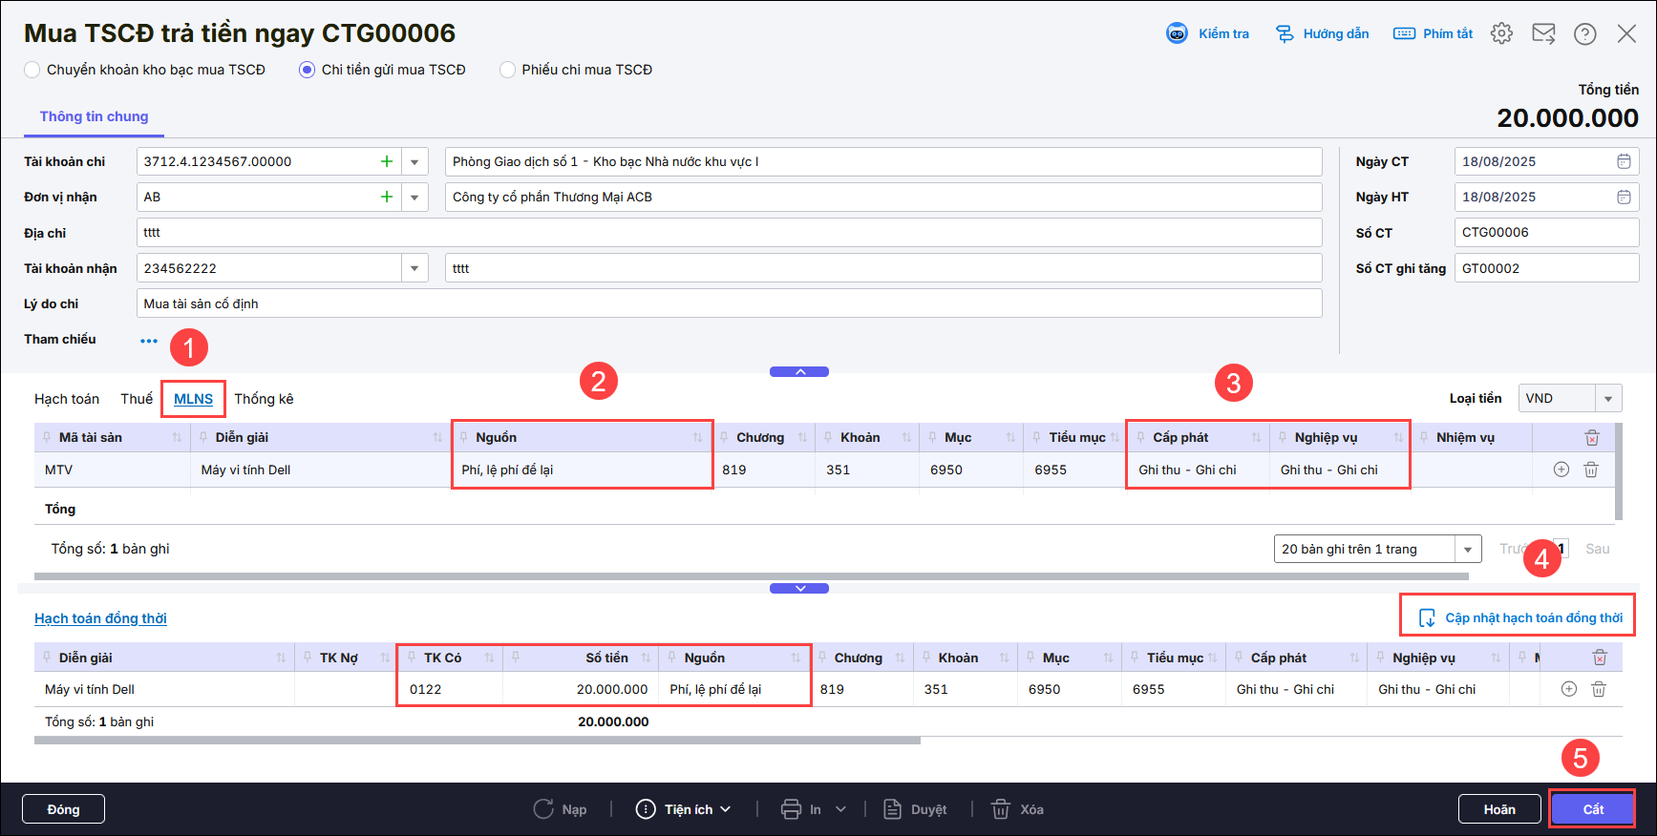Open the records-per-page dropdown
Screen dimensions: 1657x836
[x=1468, y=549]
